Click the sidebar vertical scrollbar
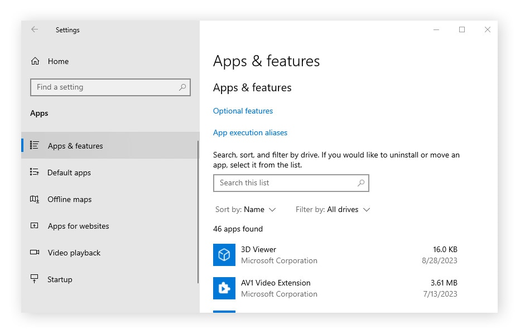Viewport: 520px width, 335px height. [198, 211]
